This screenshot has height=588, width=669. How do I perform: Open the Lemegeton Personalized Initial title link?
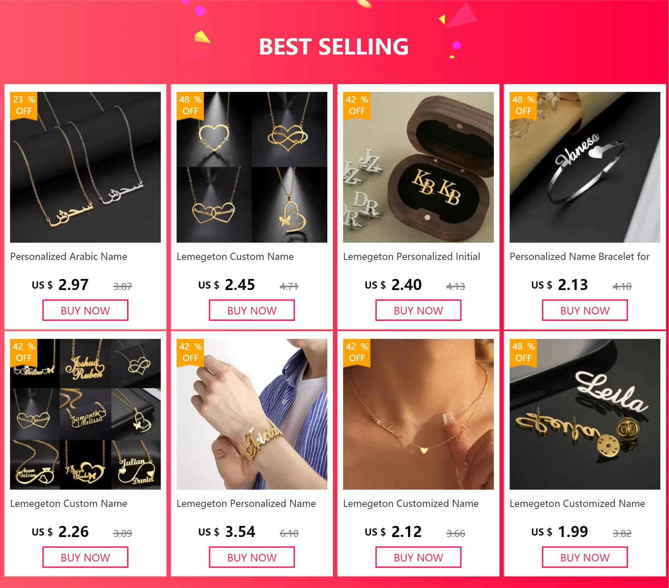[412, 257]
